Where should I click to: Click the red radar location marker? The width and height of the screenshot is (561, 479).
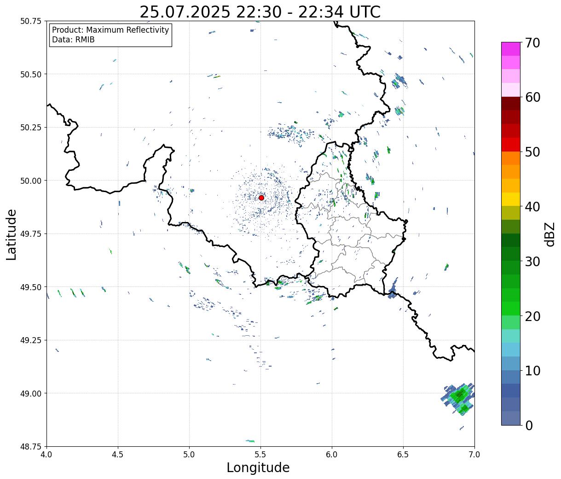click(261, 198)
